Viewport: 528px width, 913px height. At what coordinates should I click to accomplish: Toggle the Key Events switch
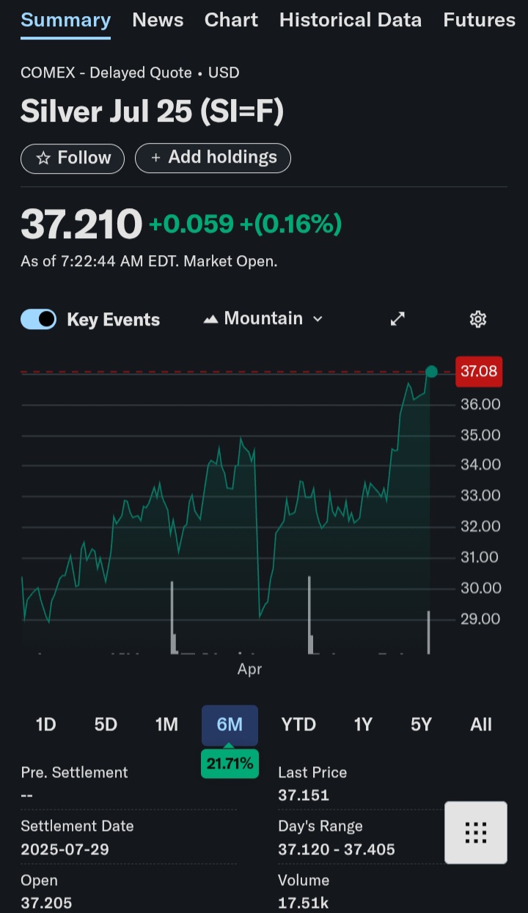pyautogui.click(x=39, y=319)
